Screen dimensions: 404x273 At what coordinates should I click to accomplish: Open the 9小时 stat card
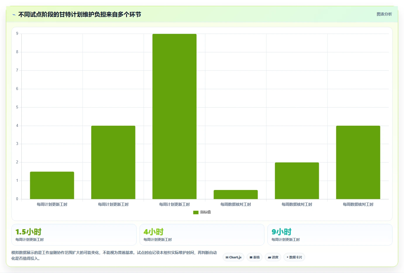[x=330, y=235]
